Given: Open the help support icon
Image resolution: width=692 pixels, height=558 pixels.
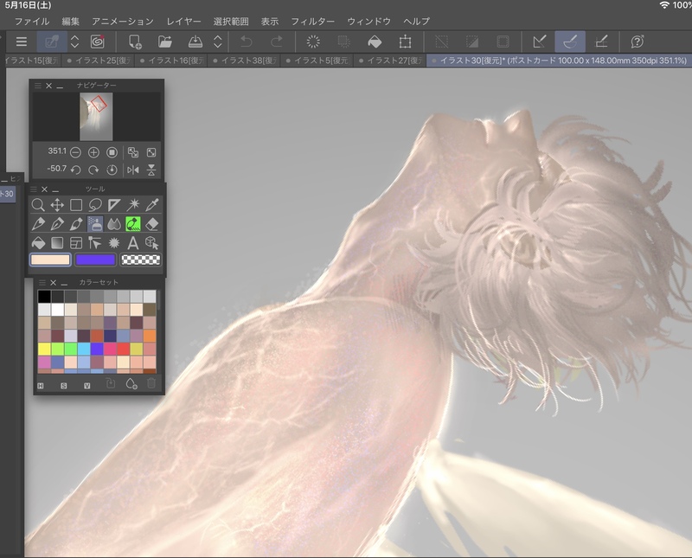Looking at the screenshot, I should coord(638,42).
